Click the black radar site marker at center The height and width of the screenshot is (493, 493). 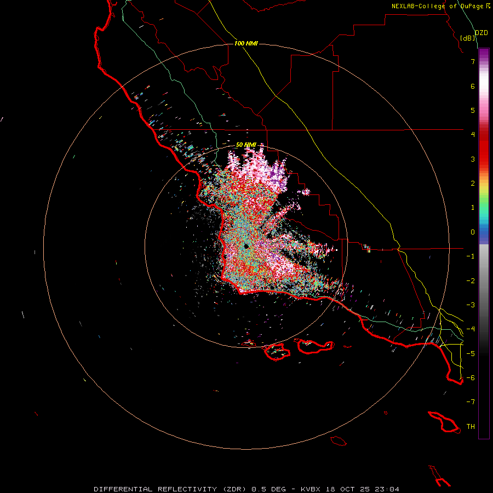pos(246,246)
